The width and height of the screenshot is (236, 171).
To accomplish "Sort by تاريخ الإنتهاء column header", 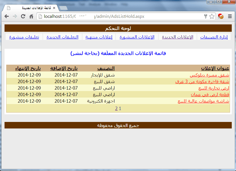I will [28, 68].
